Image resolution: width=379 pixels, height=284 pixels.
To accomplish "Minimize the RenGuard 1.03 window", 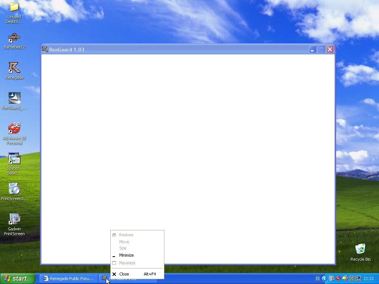I will point(312,50).
